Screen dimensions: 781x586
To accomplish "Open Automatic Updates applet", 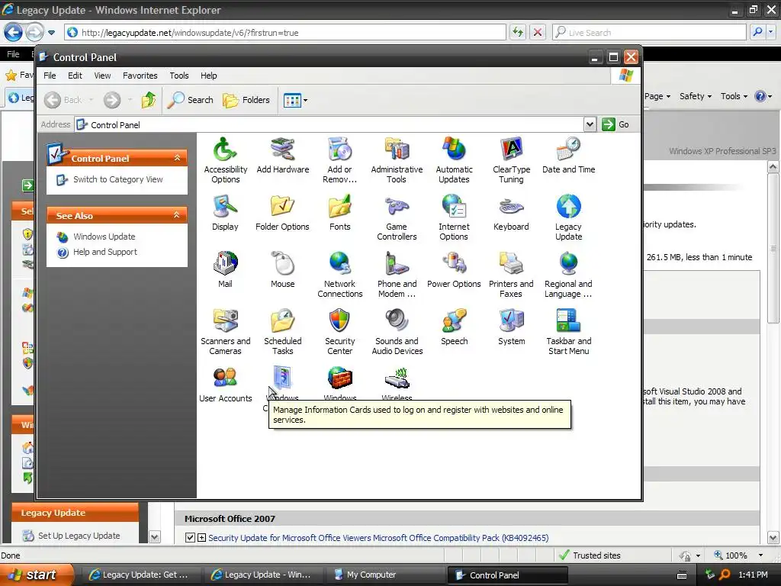I will tap(454, 159).
